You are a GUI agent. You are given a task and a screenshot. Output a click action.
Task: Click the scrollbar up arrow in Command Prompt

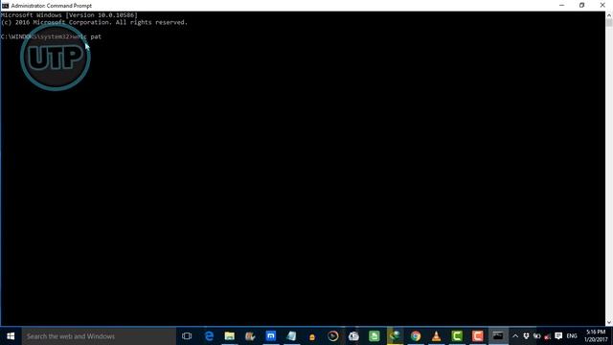click(609, 15)
